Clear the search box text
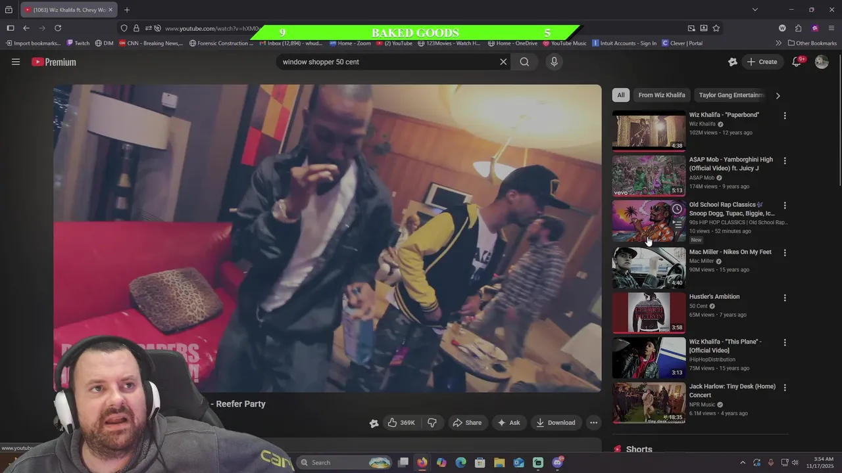 503,62
